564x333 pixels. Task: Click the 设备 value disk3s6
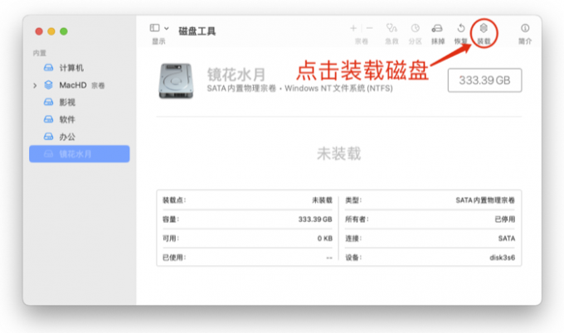(502, 258)
